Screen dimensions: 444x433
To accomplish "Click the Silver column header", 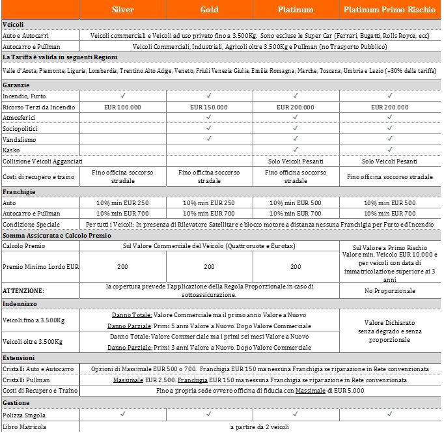I will (x=122, y=10).
